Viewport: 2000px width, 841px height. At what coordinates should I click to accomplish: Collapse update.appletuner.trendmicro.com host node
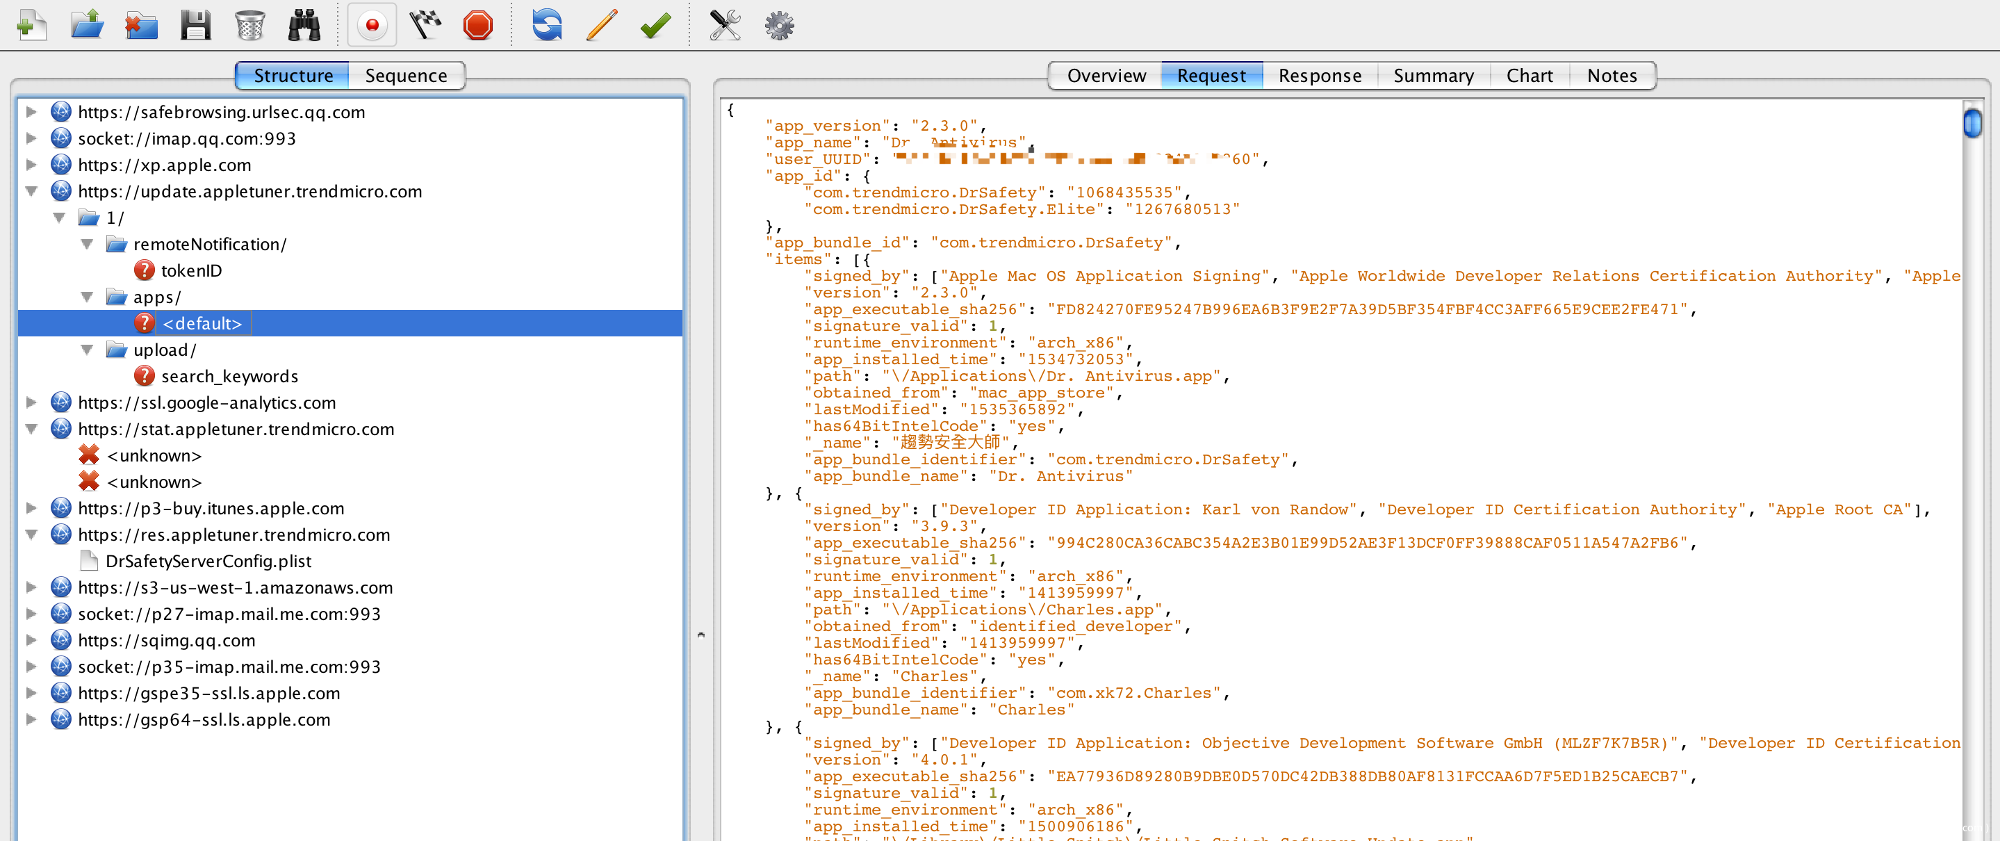tap(32, 191)
